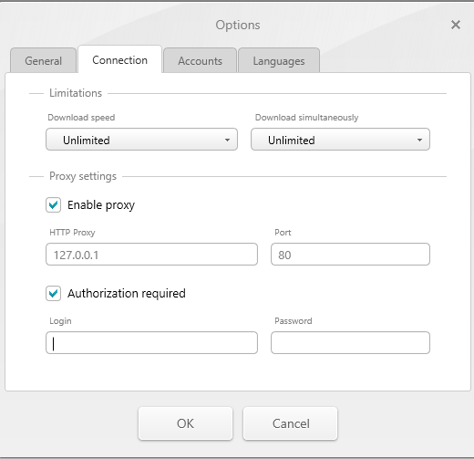The width and height of the screenshot is (474, 459).
Task: Click the Options dialog title text
Action: 238,25
